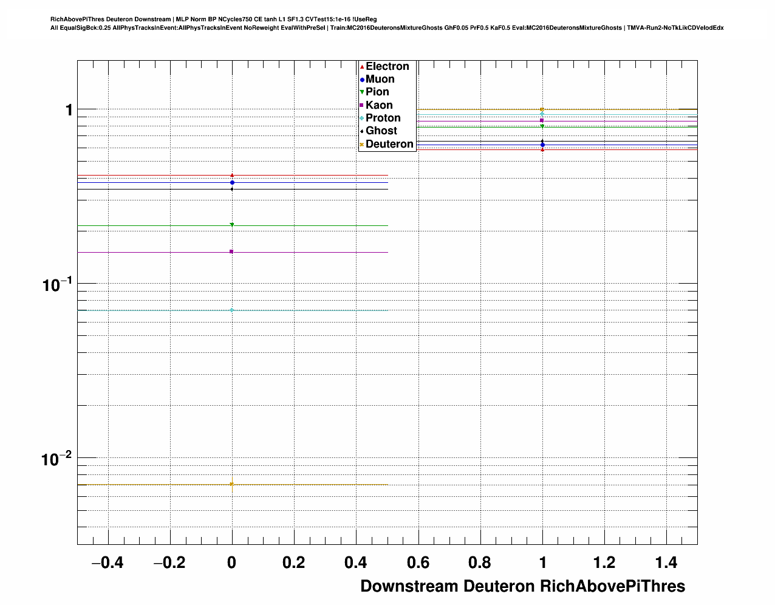Select the Pion data point at x=0
Screen dimensions: 775x605
[x=232, y=225]
